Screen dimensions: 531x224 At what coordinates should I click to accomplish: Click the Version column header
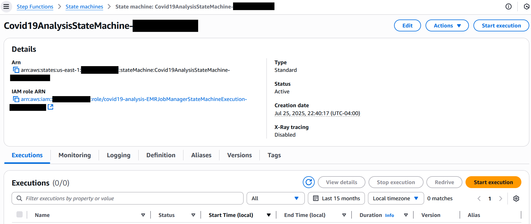pos(431,215)
